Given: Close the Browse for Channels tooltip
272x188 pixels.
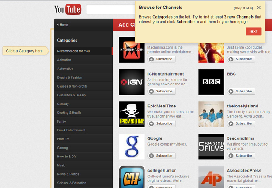Looking at the screenshot, I should [259, 8].
